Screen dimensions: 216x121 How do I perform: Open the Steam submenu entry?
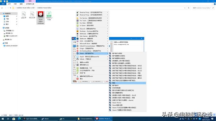(92, 53)
